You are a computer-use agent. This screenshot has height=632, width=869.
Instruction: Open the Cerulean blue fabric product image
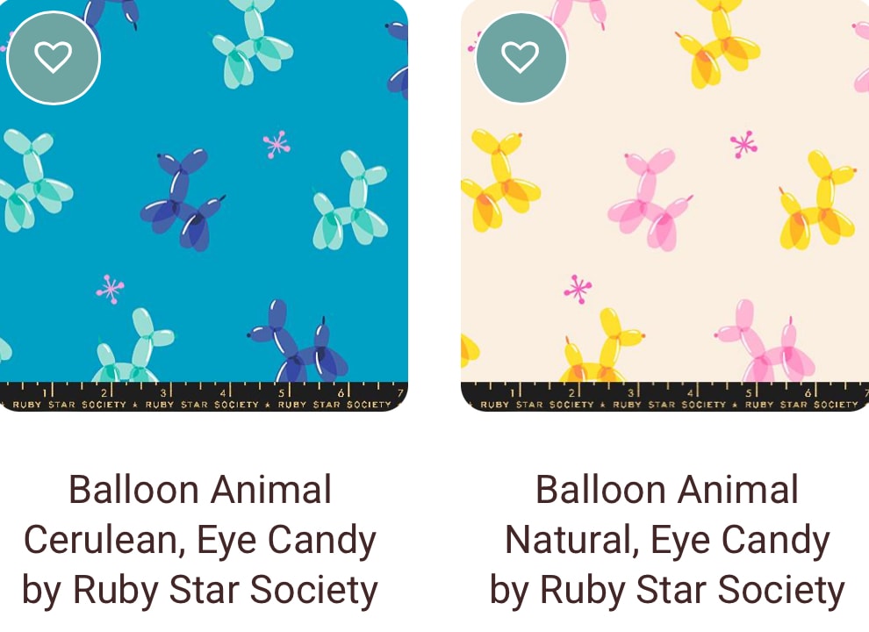204,205
